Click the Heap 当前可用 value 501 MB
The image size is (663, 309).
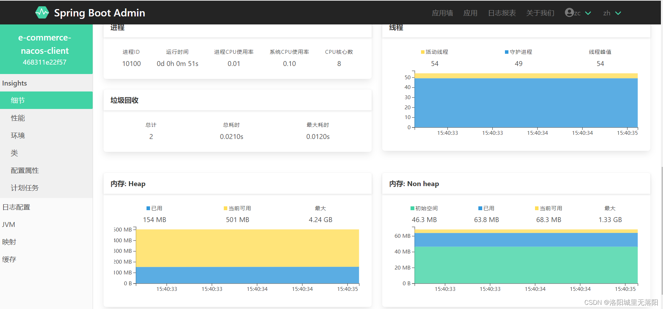pos(237,220)
